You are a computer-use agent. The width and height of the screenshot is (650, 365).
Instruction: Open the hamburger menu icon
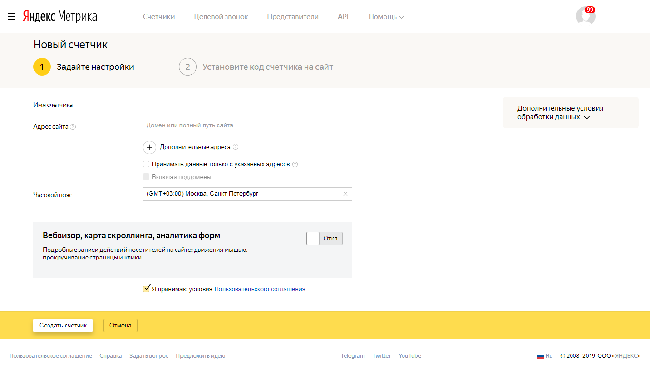coord(11,17)
